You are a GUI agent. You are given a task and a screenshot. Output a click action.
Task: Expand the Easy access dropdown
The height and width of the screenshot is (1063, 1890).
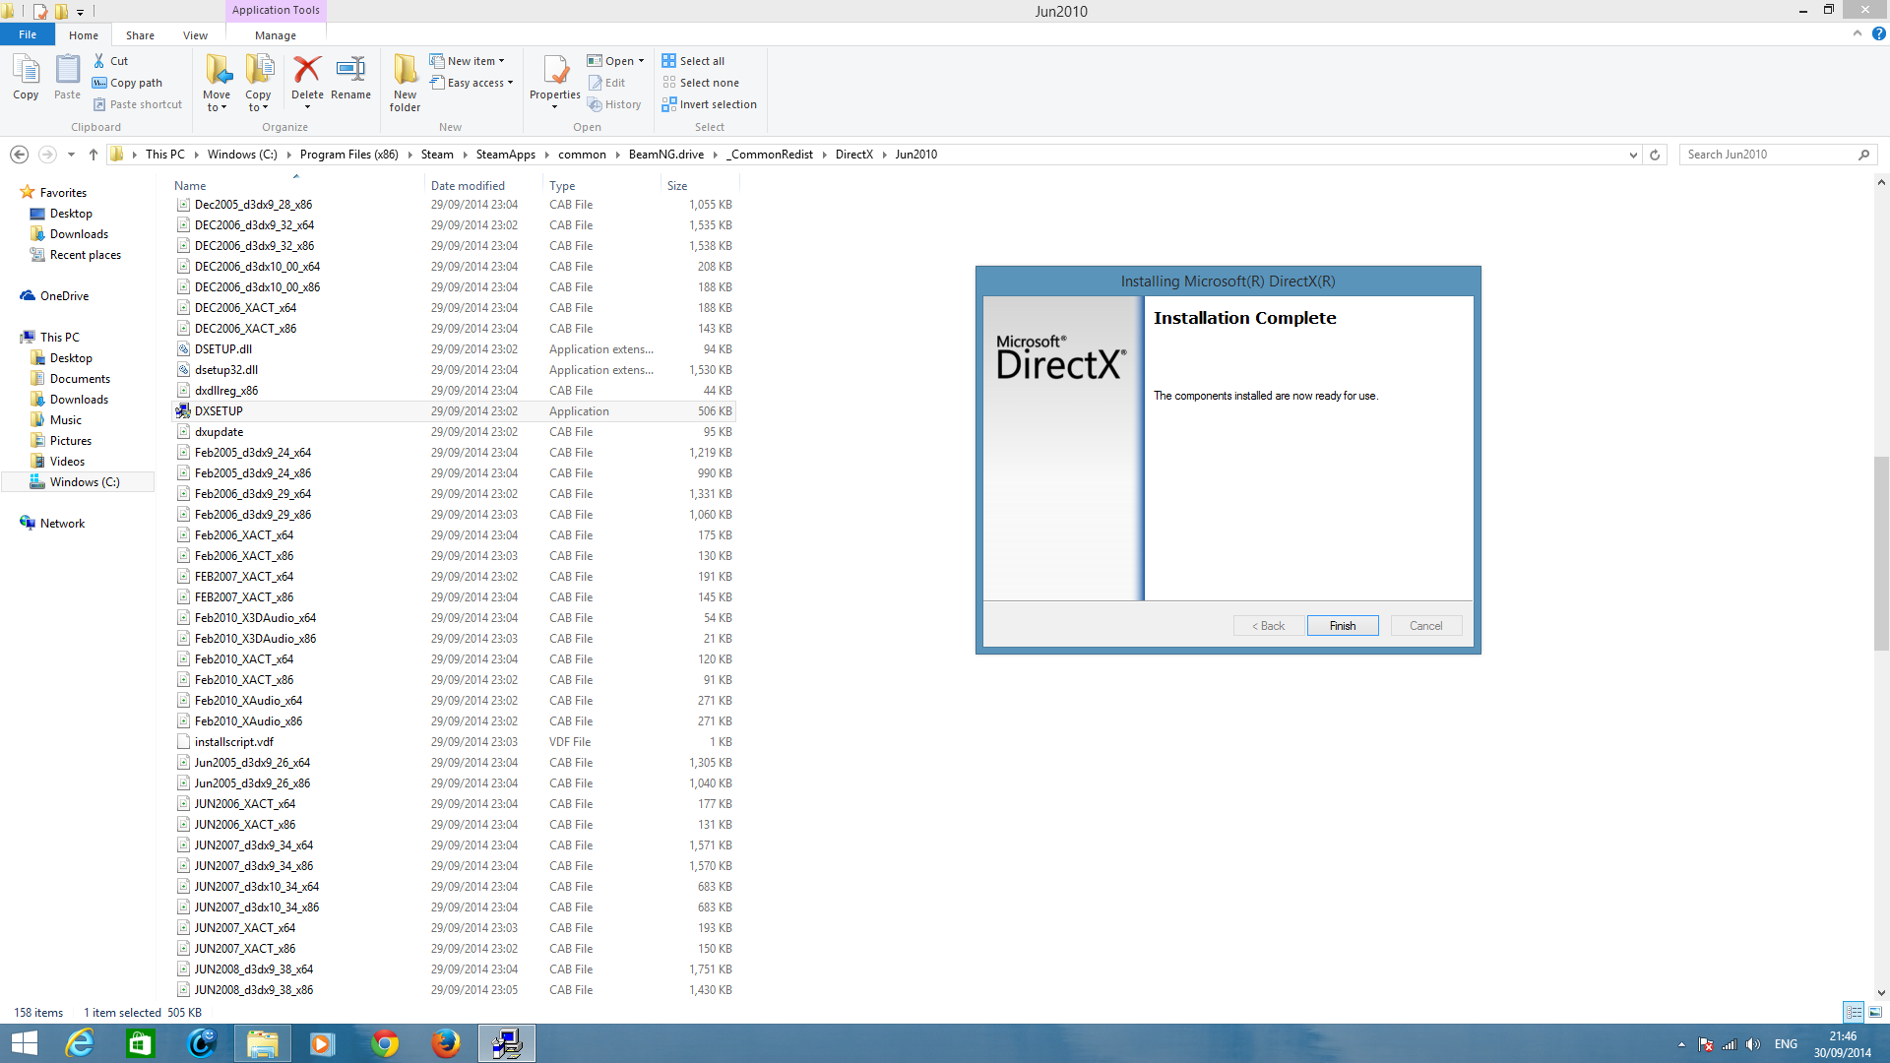(x=472, y=83)
